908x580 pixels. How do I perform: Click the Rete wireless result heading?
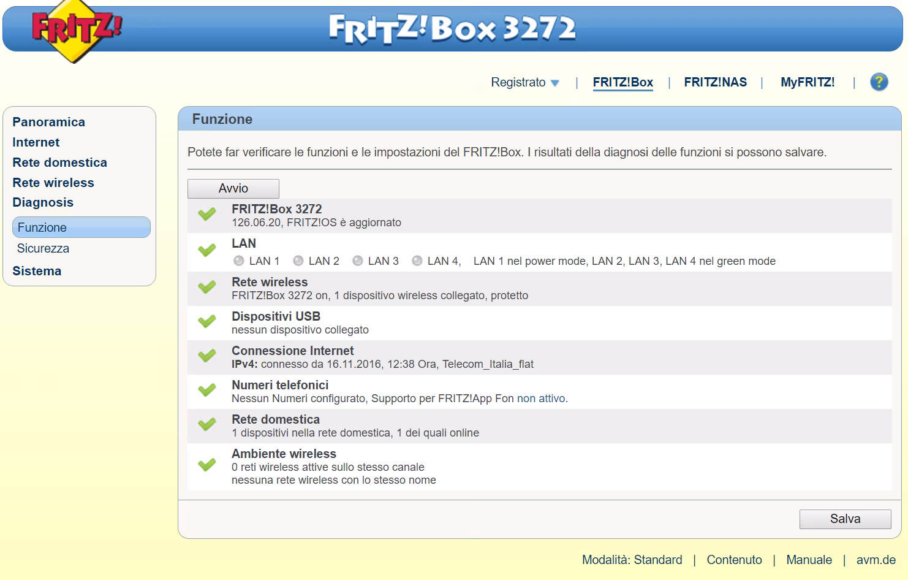click(x=270, y=282)
